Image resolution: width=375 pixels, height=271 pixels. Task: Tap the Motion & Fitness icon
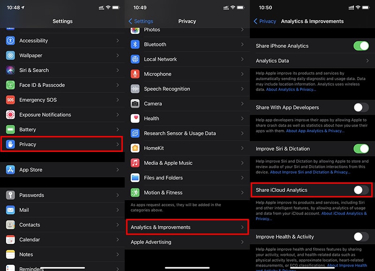pyautogui.click(x=135, y=193)
